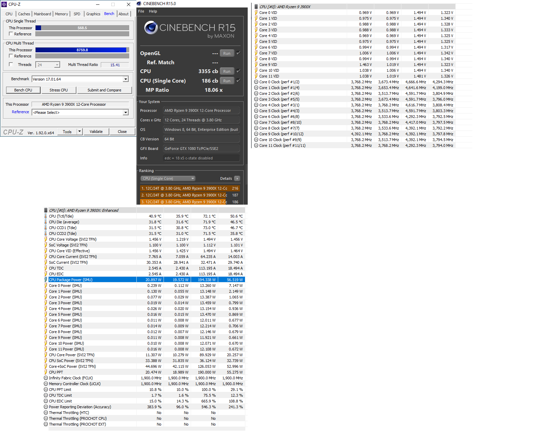Click thermometer icon for CPU Die (average)
Screen dimensions: 549x448
[46, 222]
